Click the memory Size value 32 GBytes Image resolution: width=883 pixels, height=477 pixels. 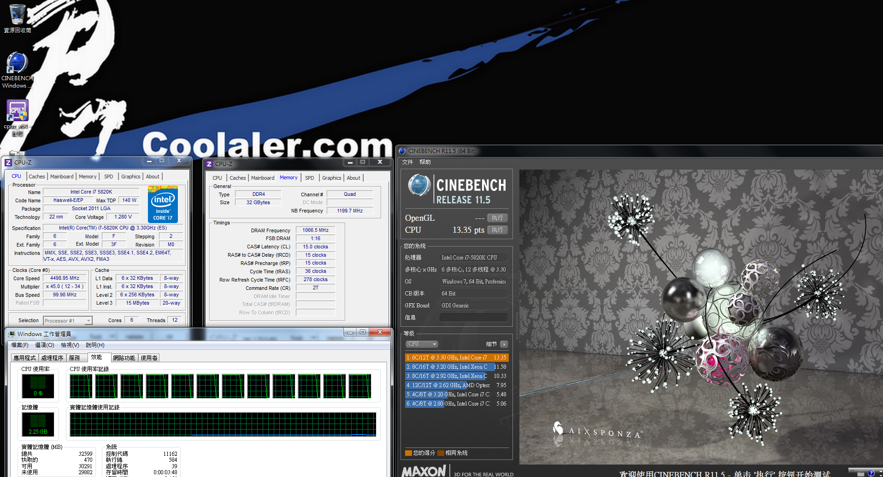(x=258, y=203)
